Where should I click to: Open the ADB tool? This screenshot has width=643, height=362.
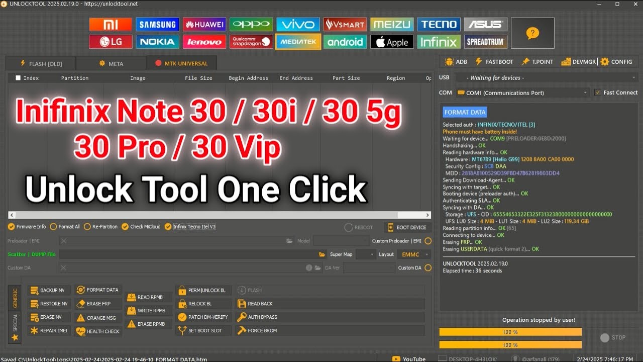pyautogui.click(x=456, y=62)
